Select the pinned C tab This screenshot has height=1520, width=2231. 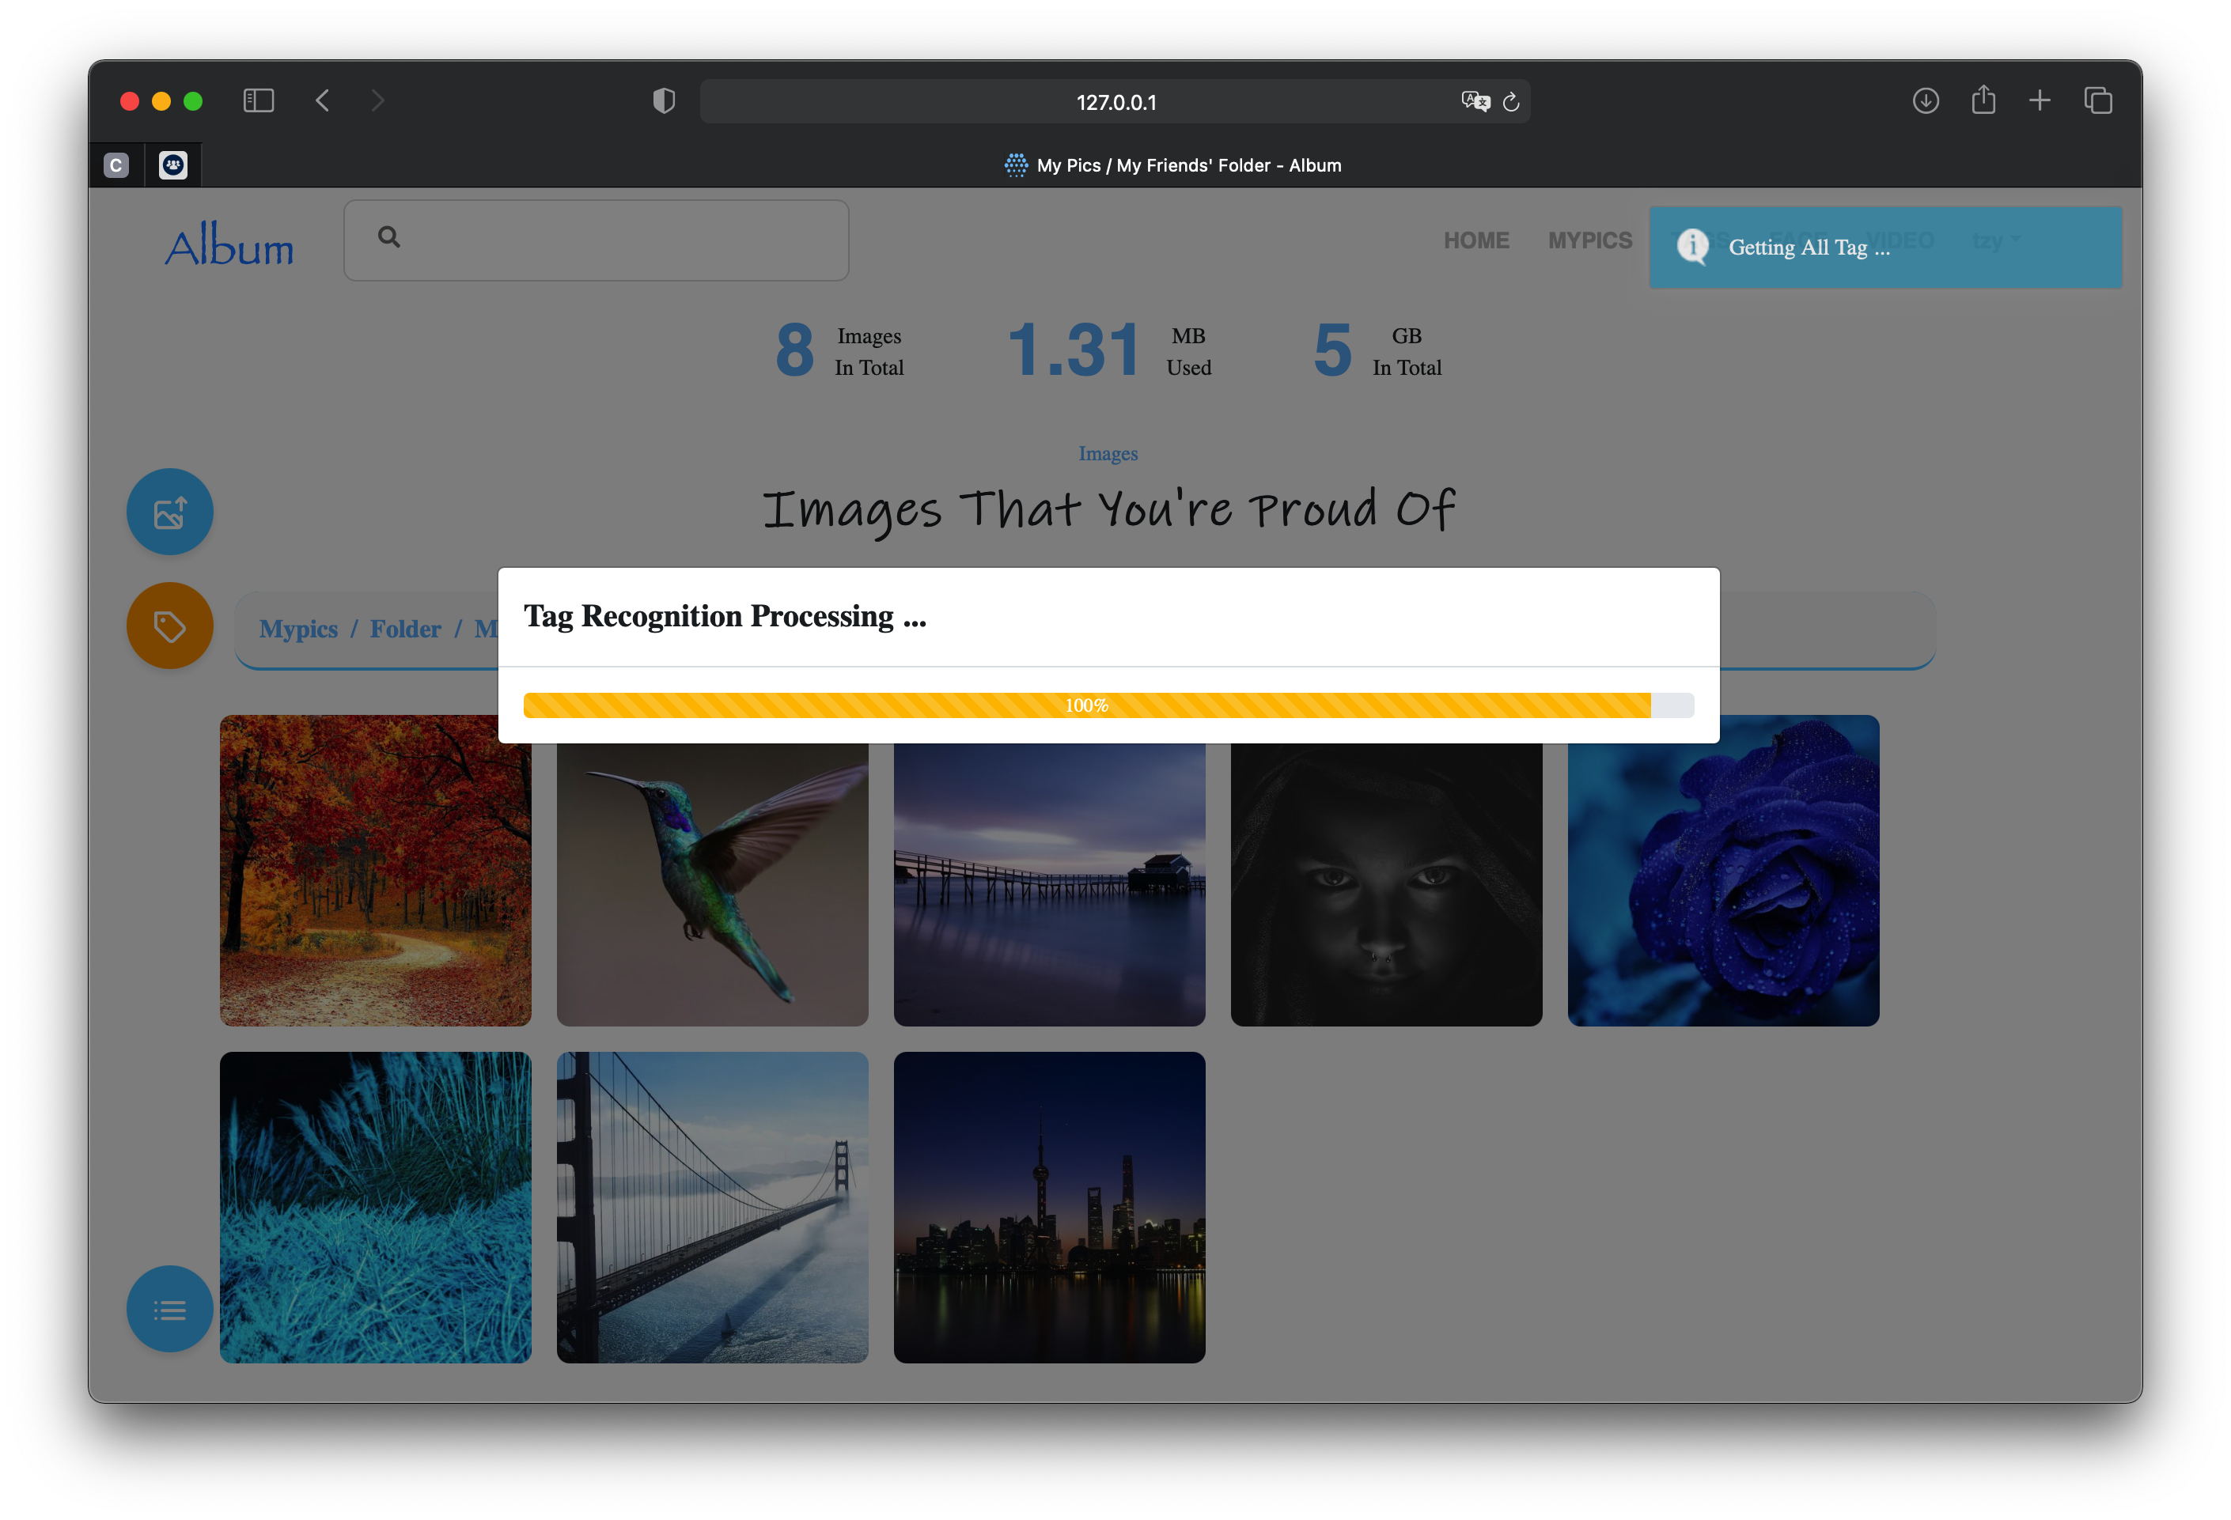[116, 165]
